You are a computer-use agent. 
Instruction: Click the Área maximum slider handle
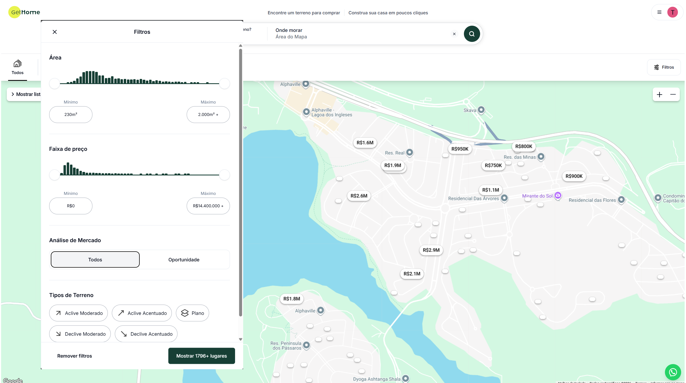[x=224, y=84]
